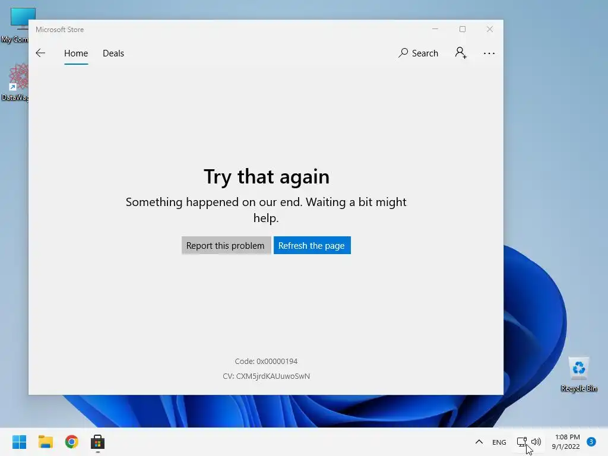The height and width of the screenshot is (456, 608).
Task: Click Microsoft Store taskbar icon
Action: tap(98, 442)
